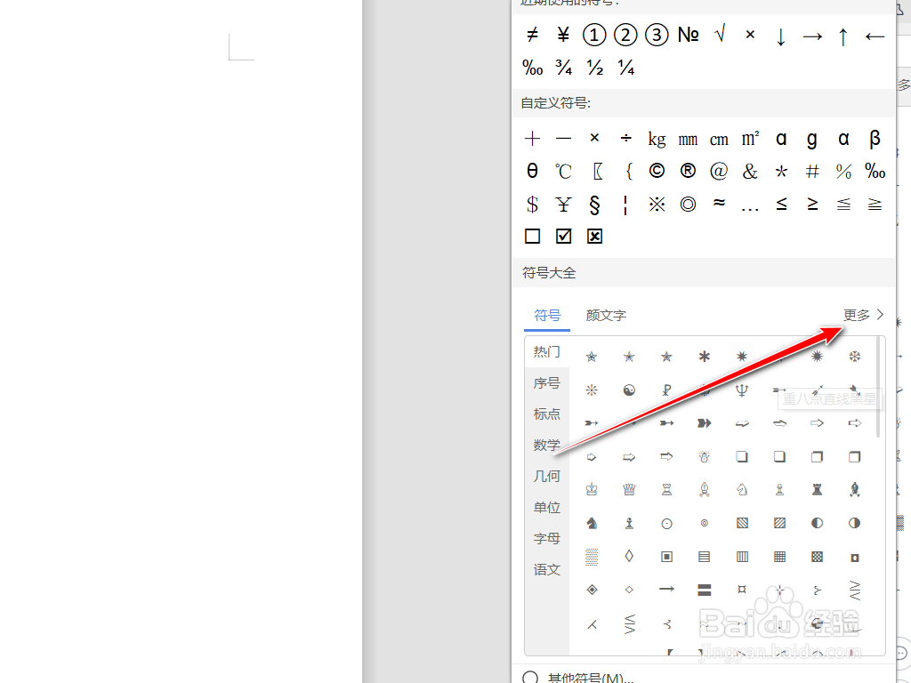This screenshot has height=683, width=911.
Task: Insert the registered ® symbol
Action: coord(688,171)
